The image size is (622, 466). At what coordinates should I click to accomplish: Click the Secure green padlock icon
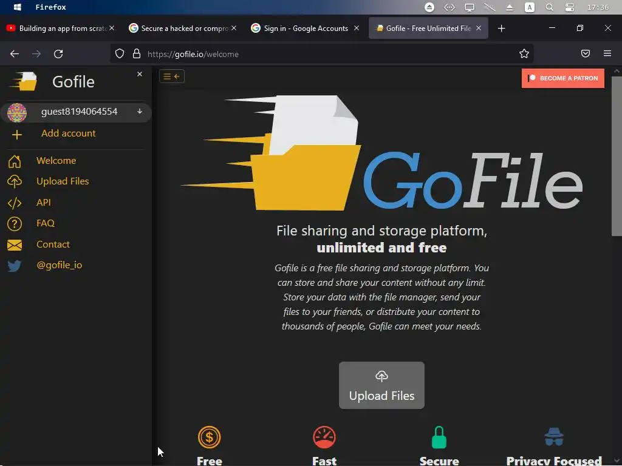tap(439, 437)
